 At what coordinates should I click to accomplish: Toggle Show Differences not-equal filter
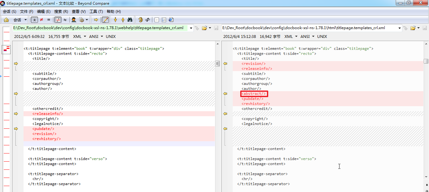pos(41,20)
